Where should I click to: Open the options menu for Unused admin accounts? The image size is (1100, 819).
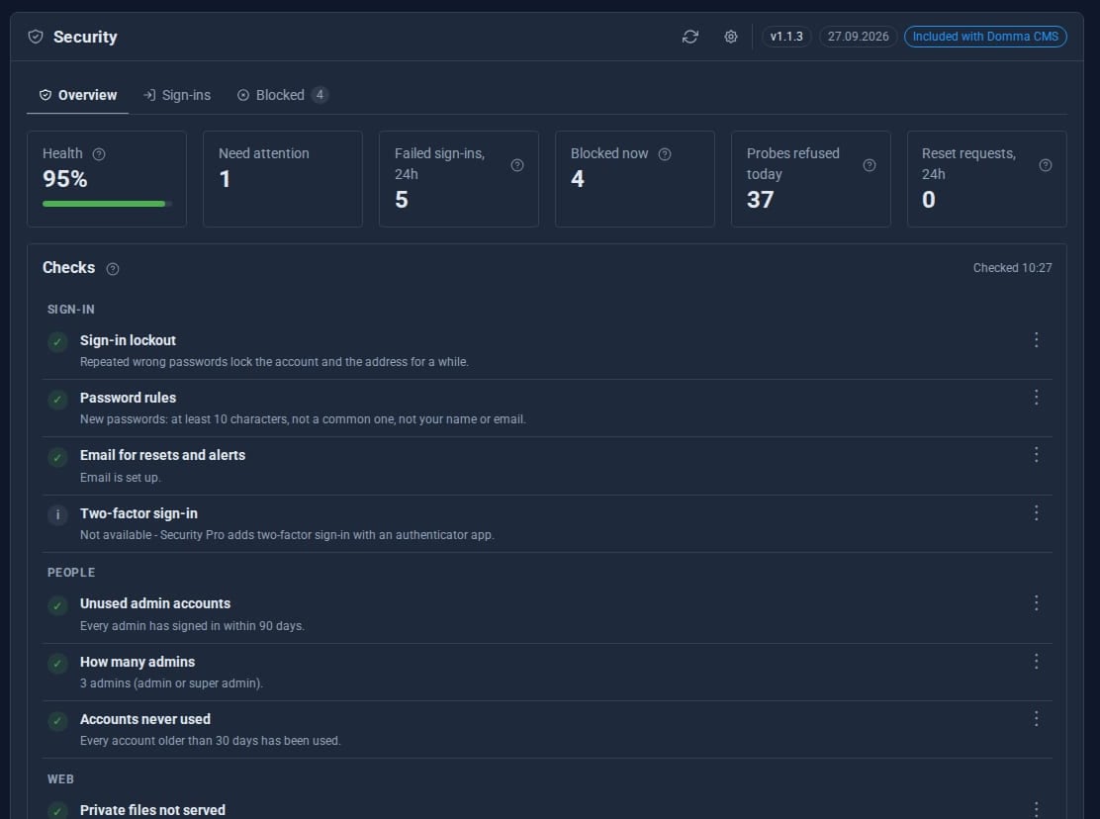1036,603
